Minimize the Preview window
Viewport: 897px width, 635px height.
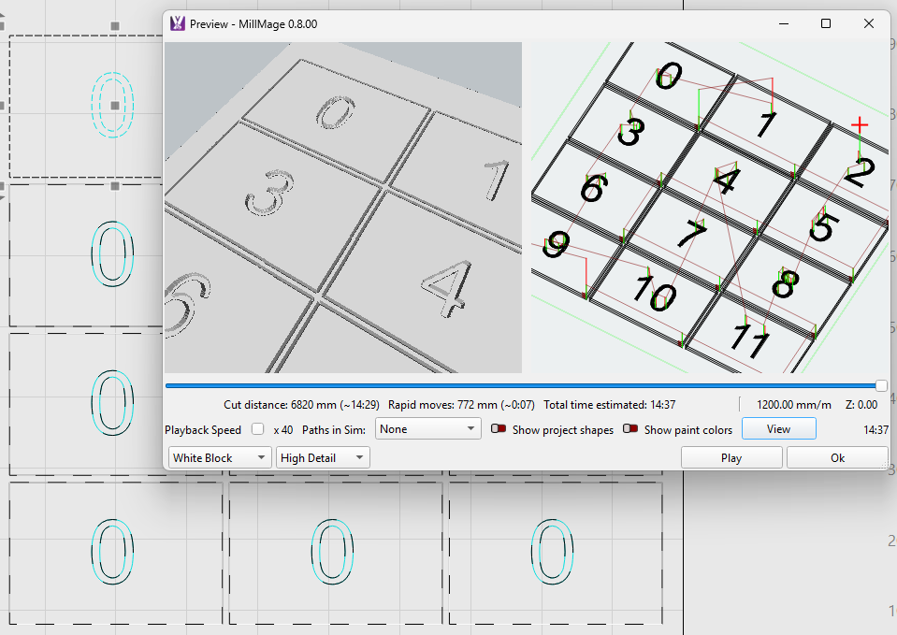tap(782, 23)
